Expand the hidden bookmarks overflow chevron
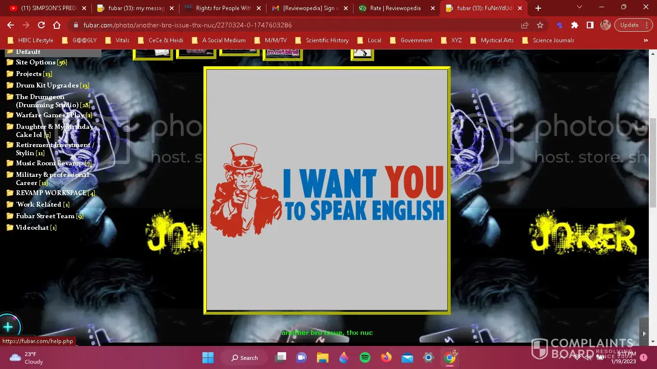657x369 pixels. pos(645,40)
